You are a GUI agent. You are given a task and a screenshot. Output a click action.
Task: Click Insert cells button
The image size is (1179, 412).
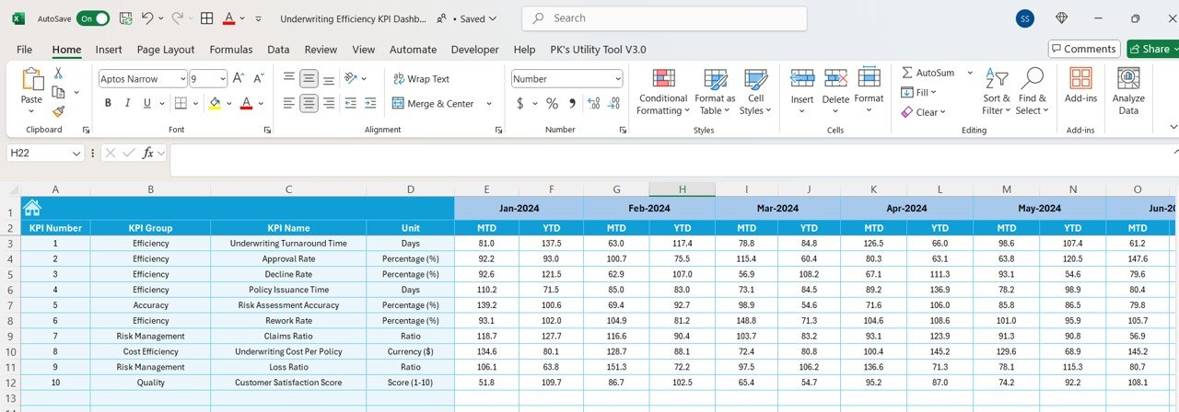click(x=802, y=89)
